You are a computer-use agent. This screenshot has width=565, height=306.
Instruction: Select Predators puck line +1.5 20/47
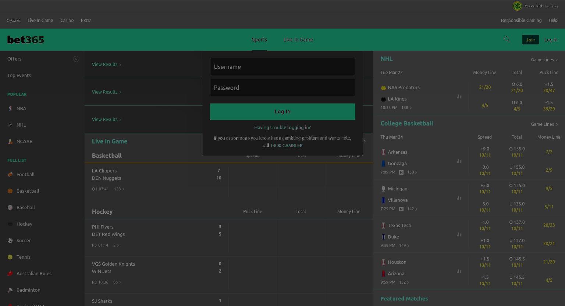click(549, 87)
